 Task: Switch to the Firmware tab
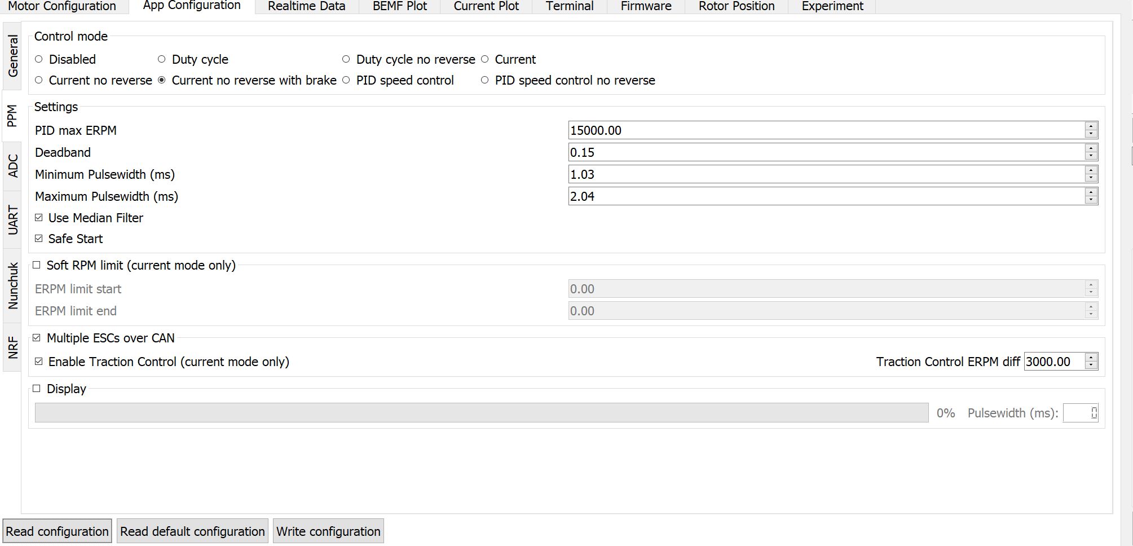(x=646, y=6)
